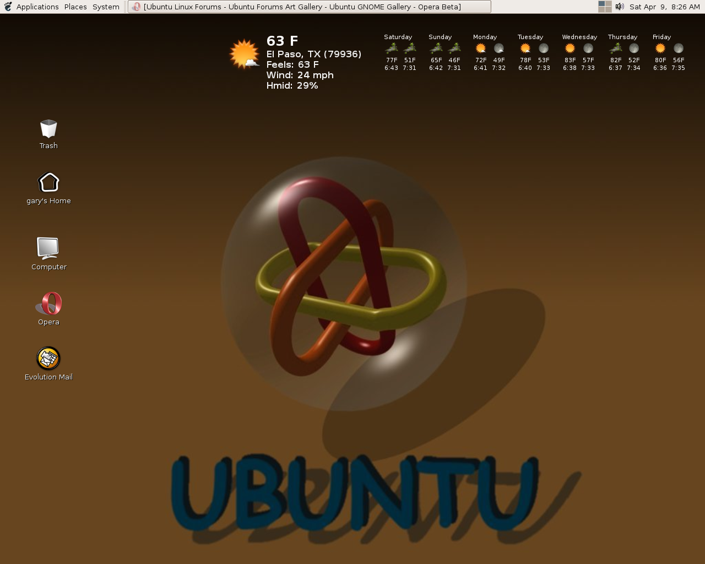Click the Sunday forecast label

[440, 37]
